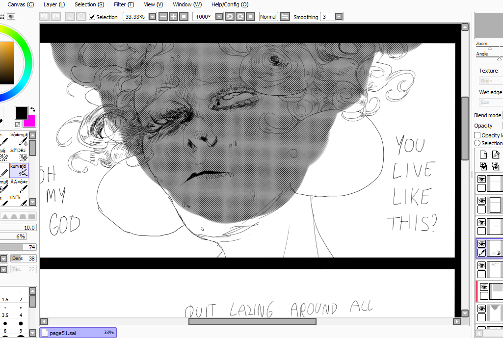The width and height of the screenshot is (503, 338).
Task: Flip the canvas view horizontally
Action: pyautogui.click(x=285, y=17)
